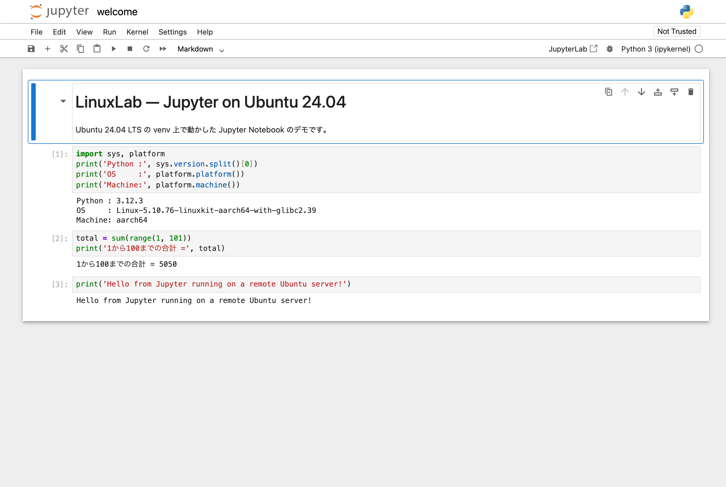This screenshot has height=487, width=726.
Task: Check the kernel status circle indicator
Action: (698, 49)
